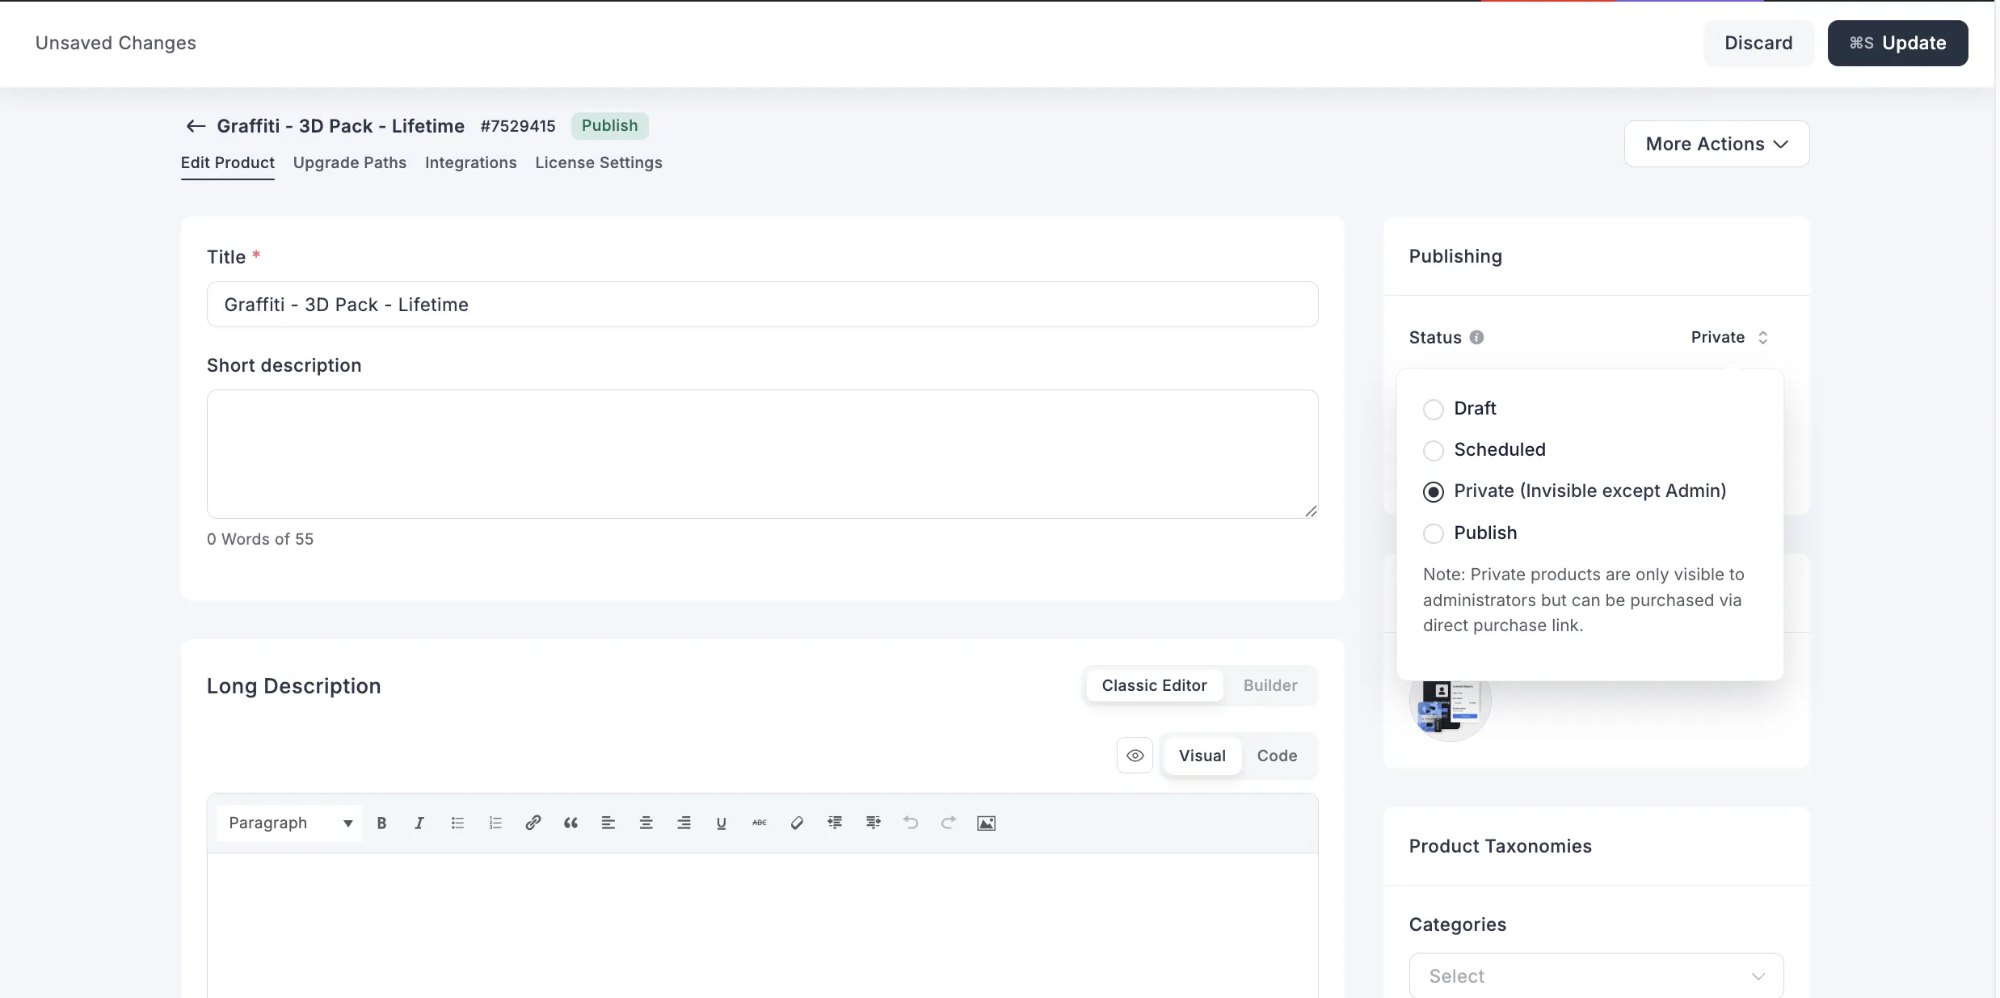Open the License Settings tab
The height and width of the screenshot is (998, 2000).
tap(598, 162)
